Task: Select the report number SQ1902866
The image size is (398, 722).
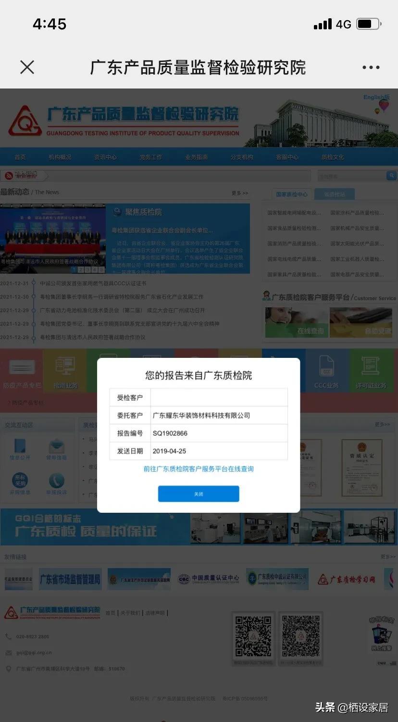Action: click(170, 433)
